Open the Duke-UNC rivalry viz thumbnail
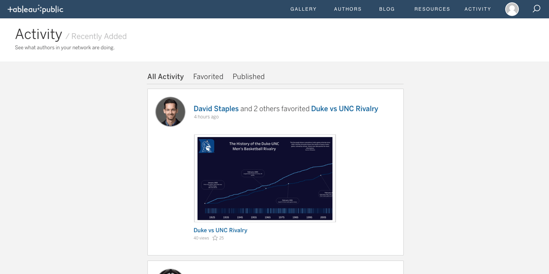This screenshot has width=549, height=274. coord(265,178)
